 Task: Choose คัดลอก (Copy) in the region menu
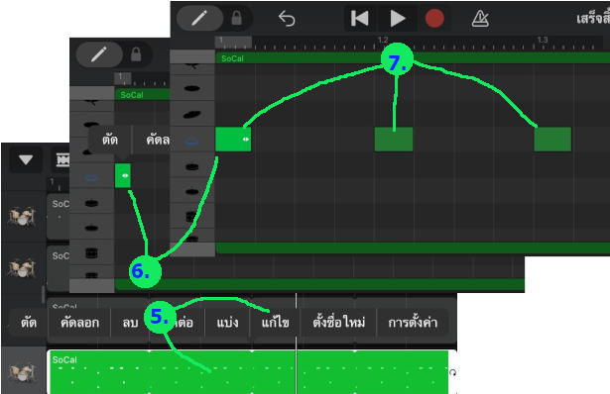tap(79, 322)
